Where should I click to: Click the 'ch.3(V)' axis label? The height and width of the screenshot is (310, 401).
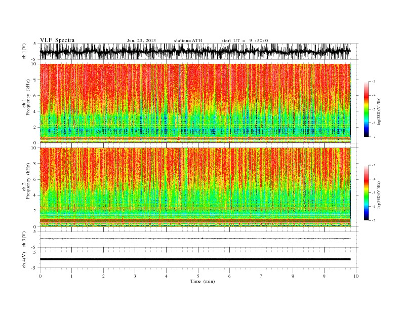click(x=24, y=240)
